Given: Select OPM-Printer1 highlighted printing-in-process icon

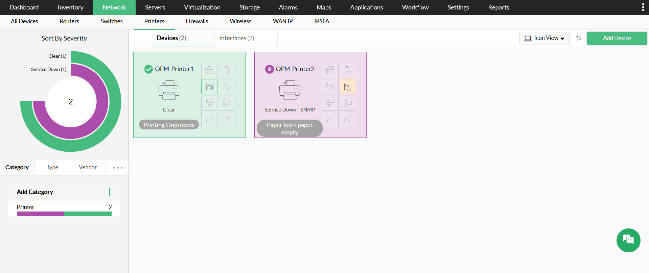Looking at the screenshot, I should (209, 86).
